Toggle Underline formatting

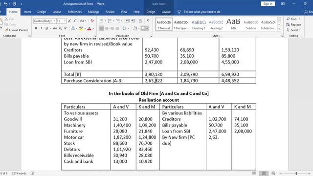click(46, 28)
